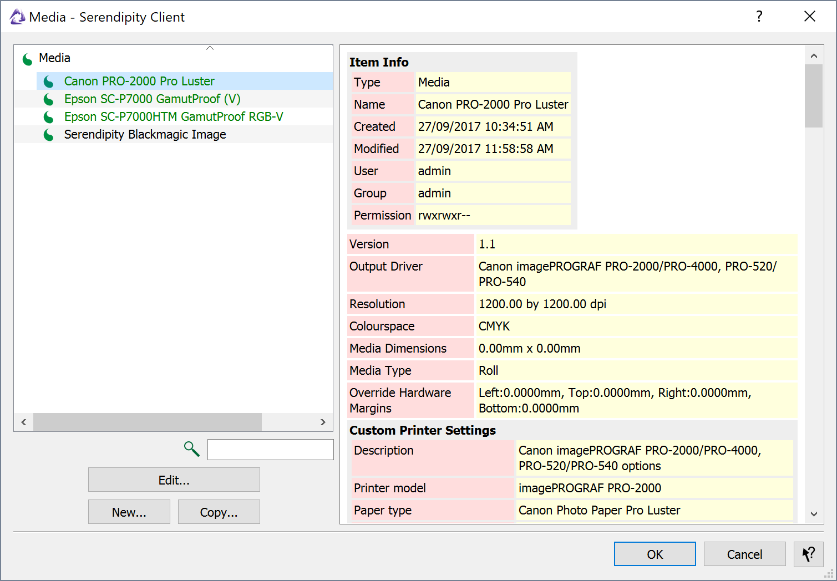Dismiss the dialog with Cancel

(x=744, y=554)
